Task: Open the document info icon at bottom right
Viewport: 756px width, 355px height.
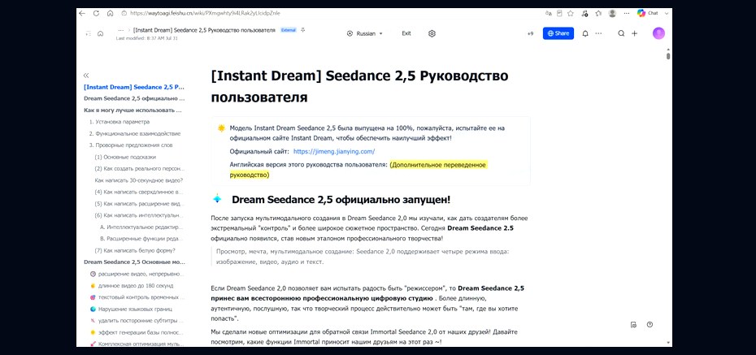Action: 634,325
